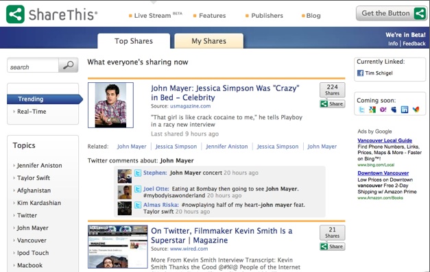Click the Feedback link in the header
This screenshot has height=272, width=430.
(x=414, y=44)
